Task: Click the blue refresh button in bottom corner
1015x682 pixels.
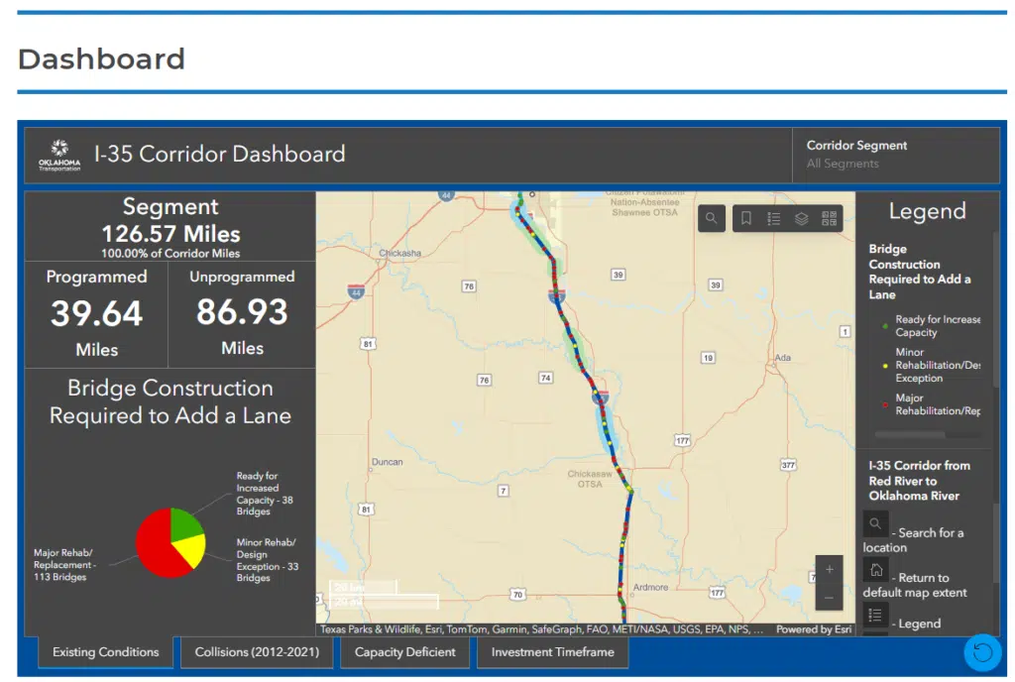Action: pos(982,652)
